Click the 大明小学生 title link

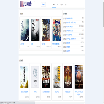pyautogui.click(x=57, y=92)
